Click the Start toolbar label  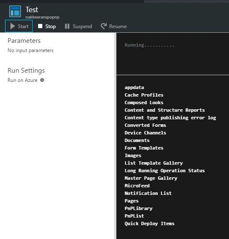tap(23, 26)
